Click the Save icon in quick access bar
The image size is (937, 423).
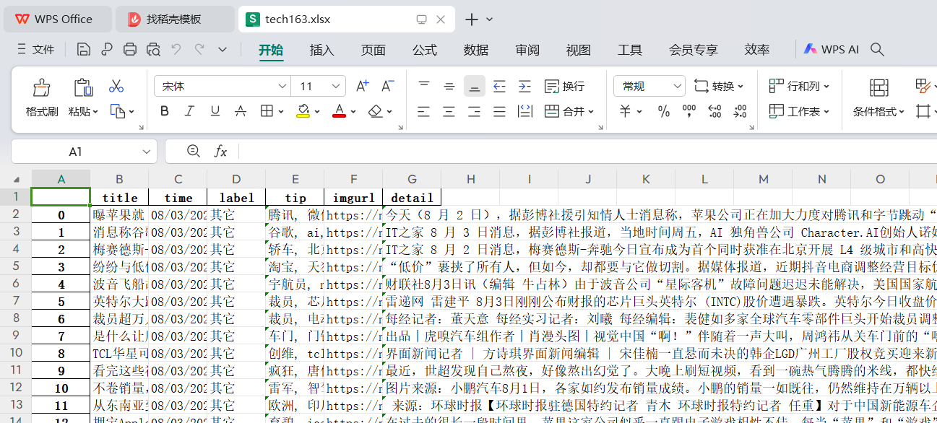pos(84,49)
